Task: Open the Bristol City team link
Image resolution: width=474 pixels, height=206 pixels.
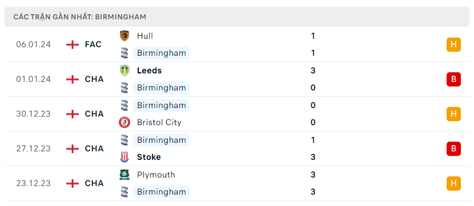Action: (x=159, y=122)
